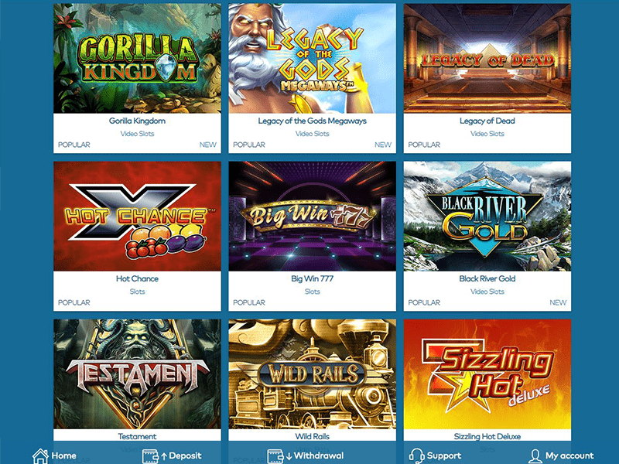
Task: Select the Hot Chance game thumbnail
Action: pyautogui.click(x=138, y=217)
